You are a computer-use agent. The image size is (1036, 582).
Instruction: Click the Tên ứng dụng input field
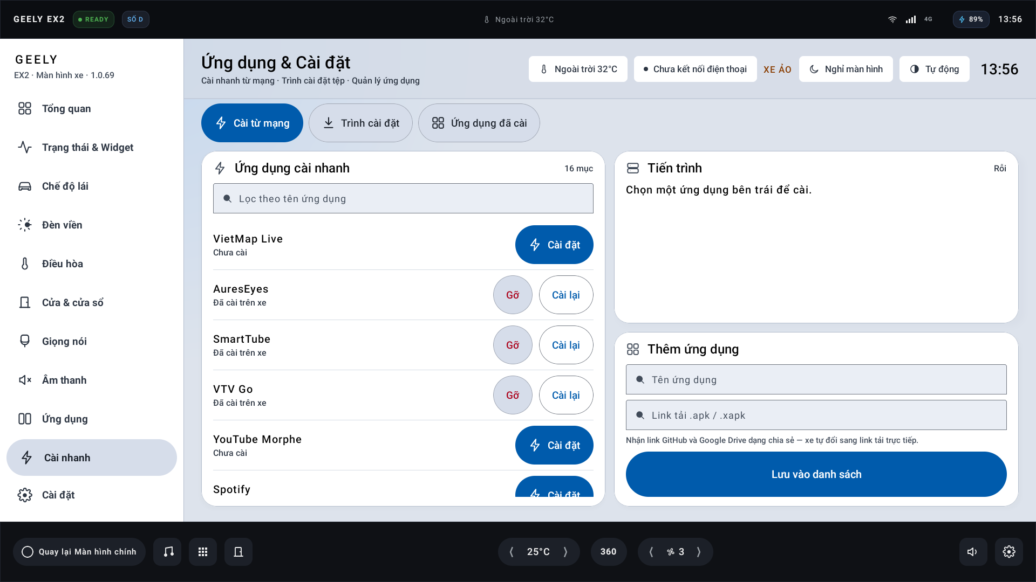[x=816, y=379]
